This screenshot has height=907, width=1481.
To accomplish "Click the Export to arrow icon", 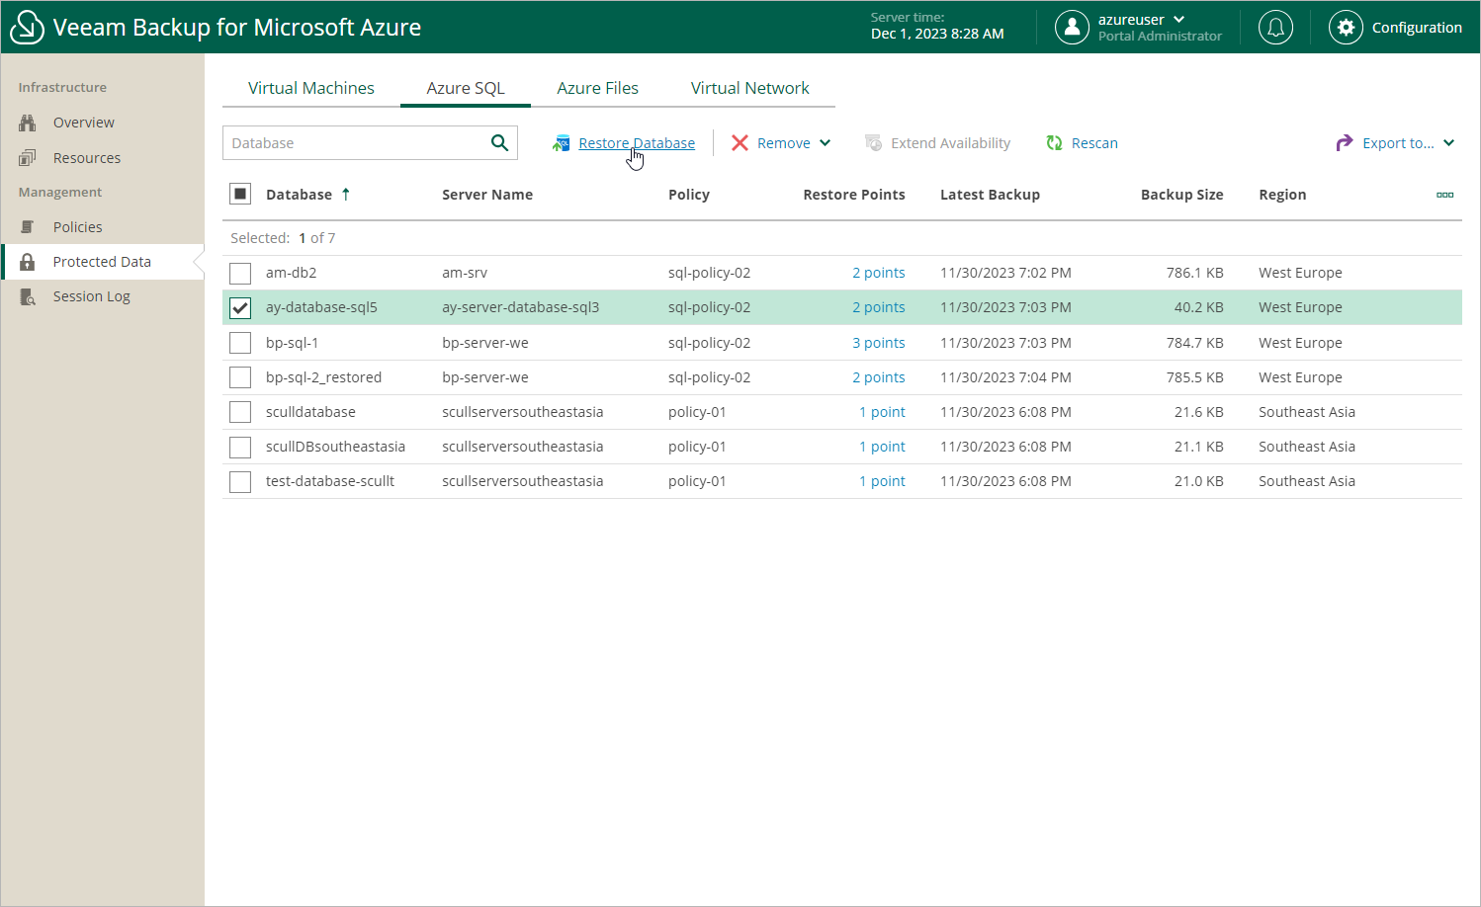I will (x=1345, y=143).
